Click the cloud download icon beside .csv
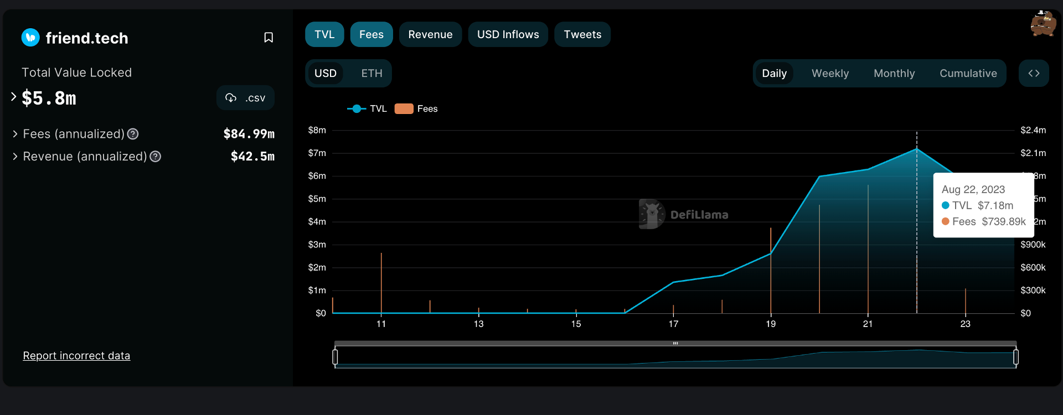Viewport: 1063px width, 415px height. point(231,98)
